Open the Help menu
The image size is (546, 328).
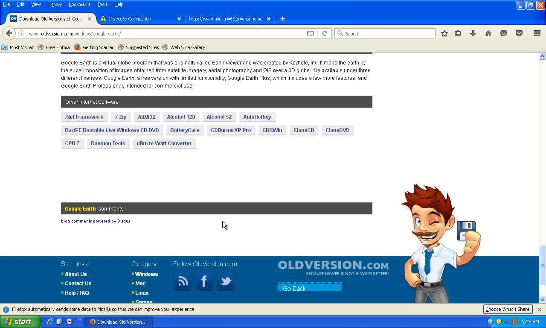(x=119, y=4)
